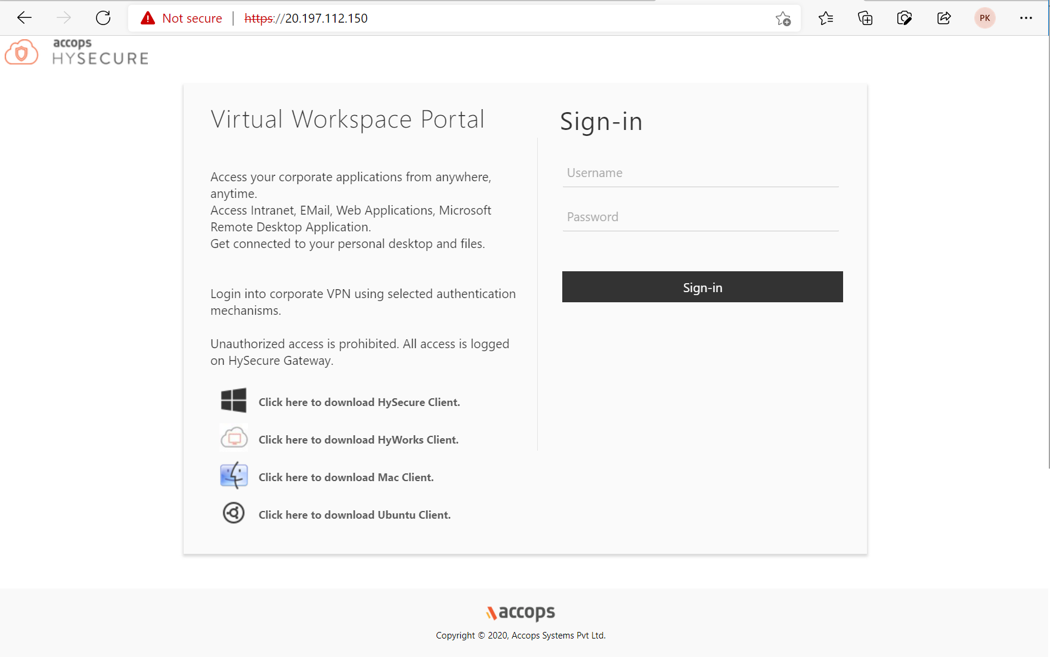Focus the Username field

pyautogui.click(x=701, y=173)
